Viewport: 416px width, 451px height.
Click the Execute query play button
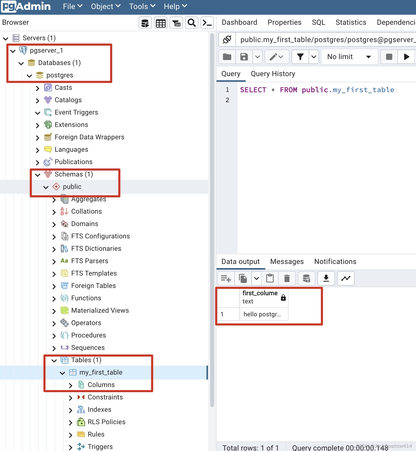[406, 57]
